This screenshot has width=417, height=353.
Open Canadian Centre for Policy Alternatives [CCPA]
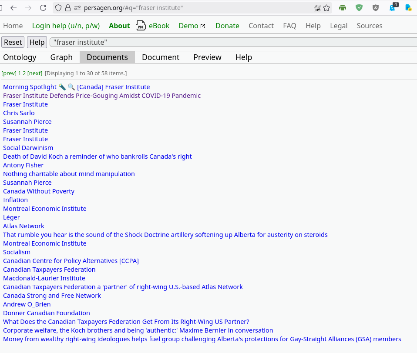(x=71, y=261)
